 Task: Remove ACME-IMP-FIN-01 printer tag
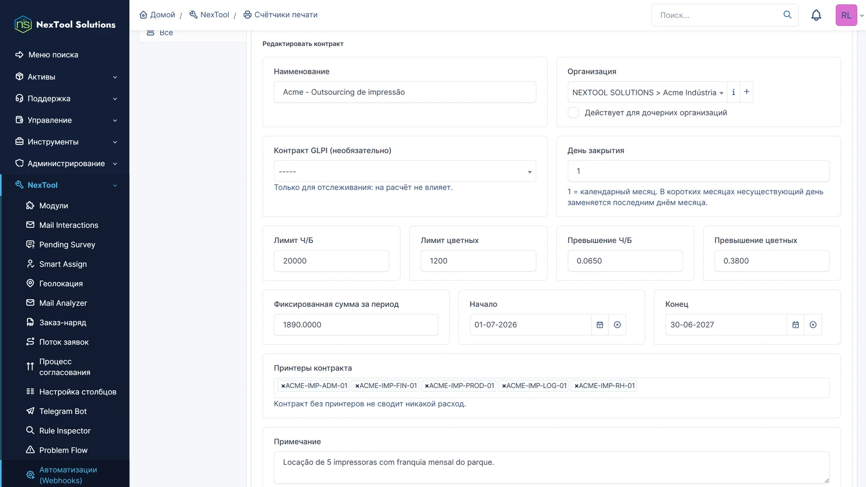357,386
